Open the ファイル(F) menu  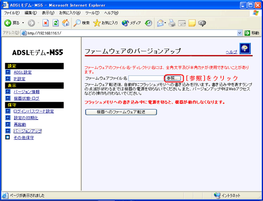click(x=12, y=13)
